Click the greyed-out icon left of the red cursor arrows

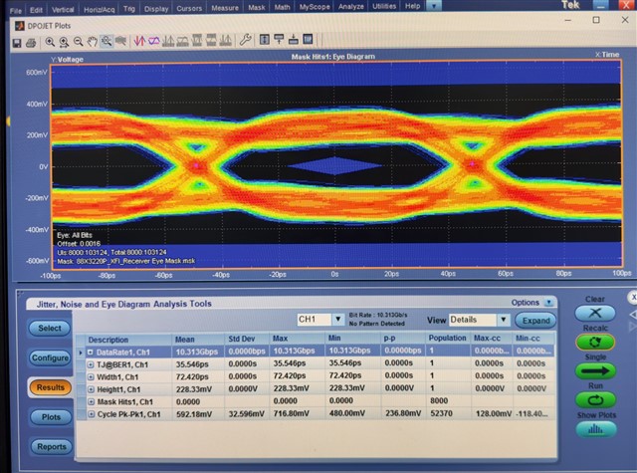120,41
